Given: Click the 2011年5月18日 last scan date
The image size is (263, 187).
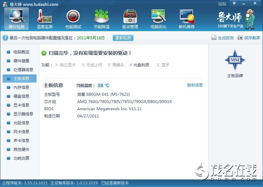Looking at the screenshot, I should tap(91, 38).
